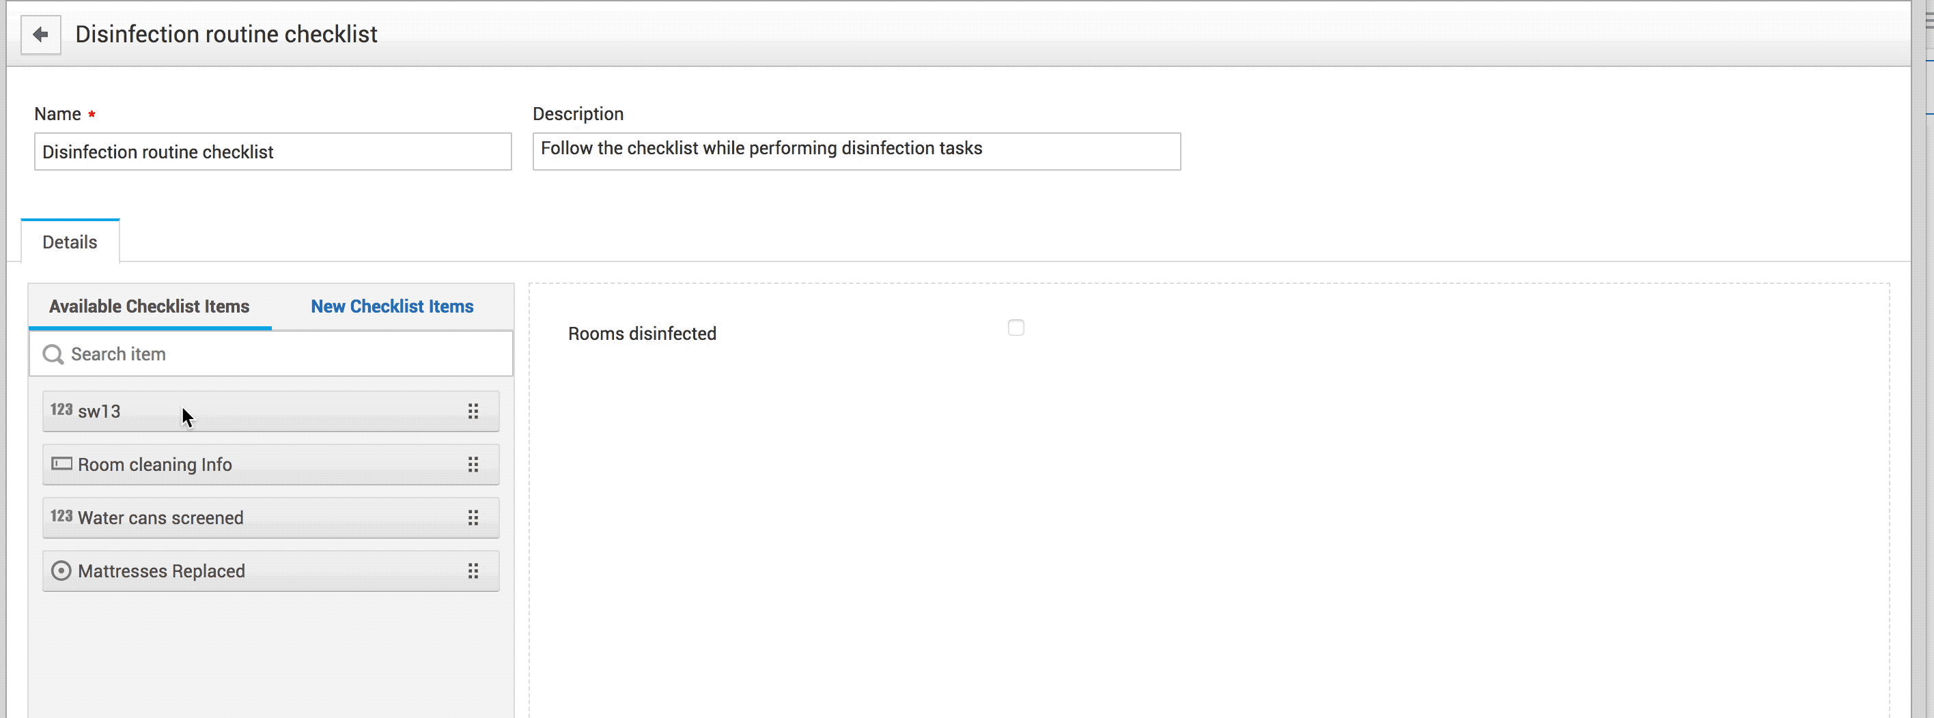The height and width of the screenshot is (718, 1934).
Task: Click the drag handle on Room cleaning Info
Action: (474, 464)
